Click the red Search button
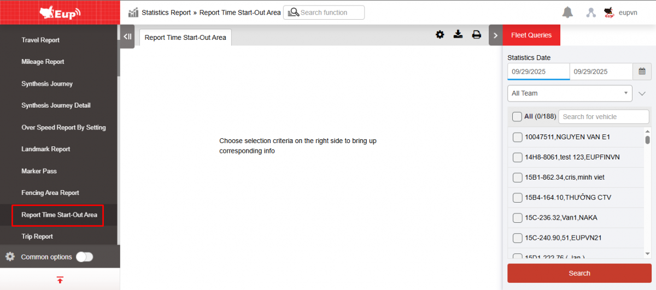Screen dimensions: 656x290 [x=579, y=273]
